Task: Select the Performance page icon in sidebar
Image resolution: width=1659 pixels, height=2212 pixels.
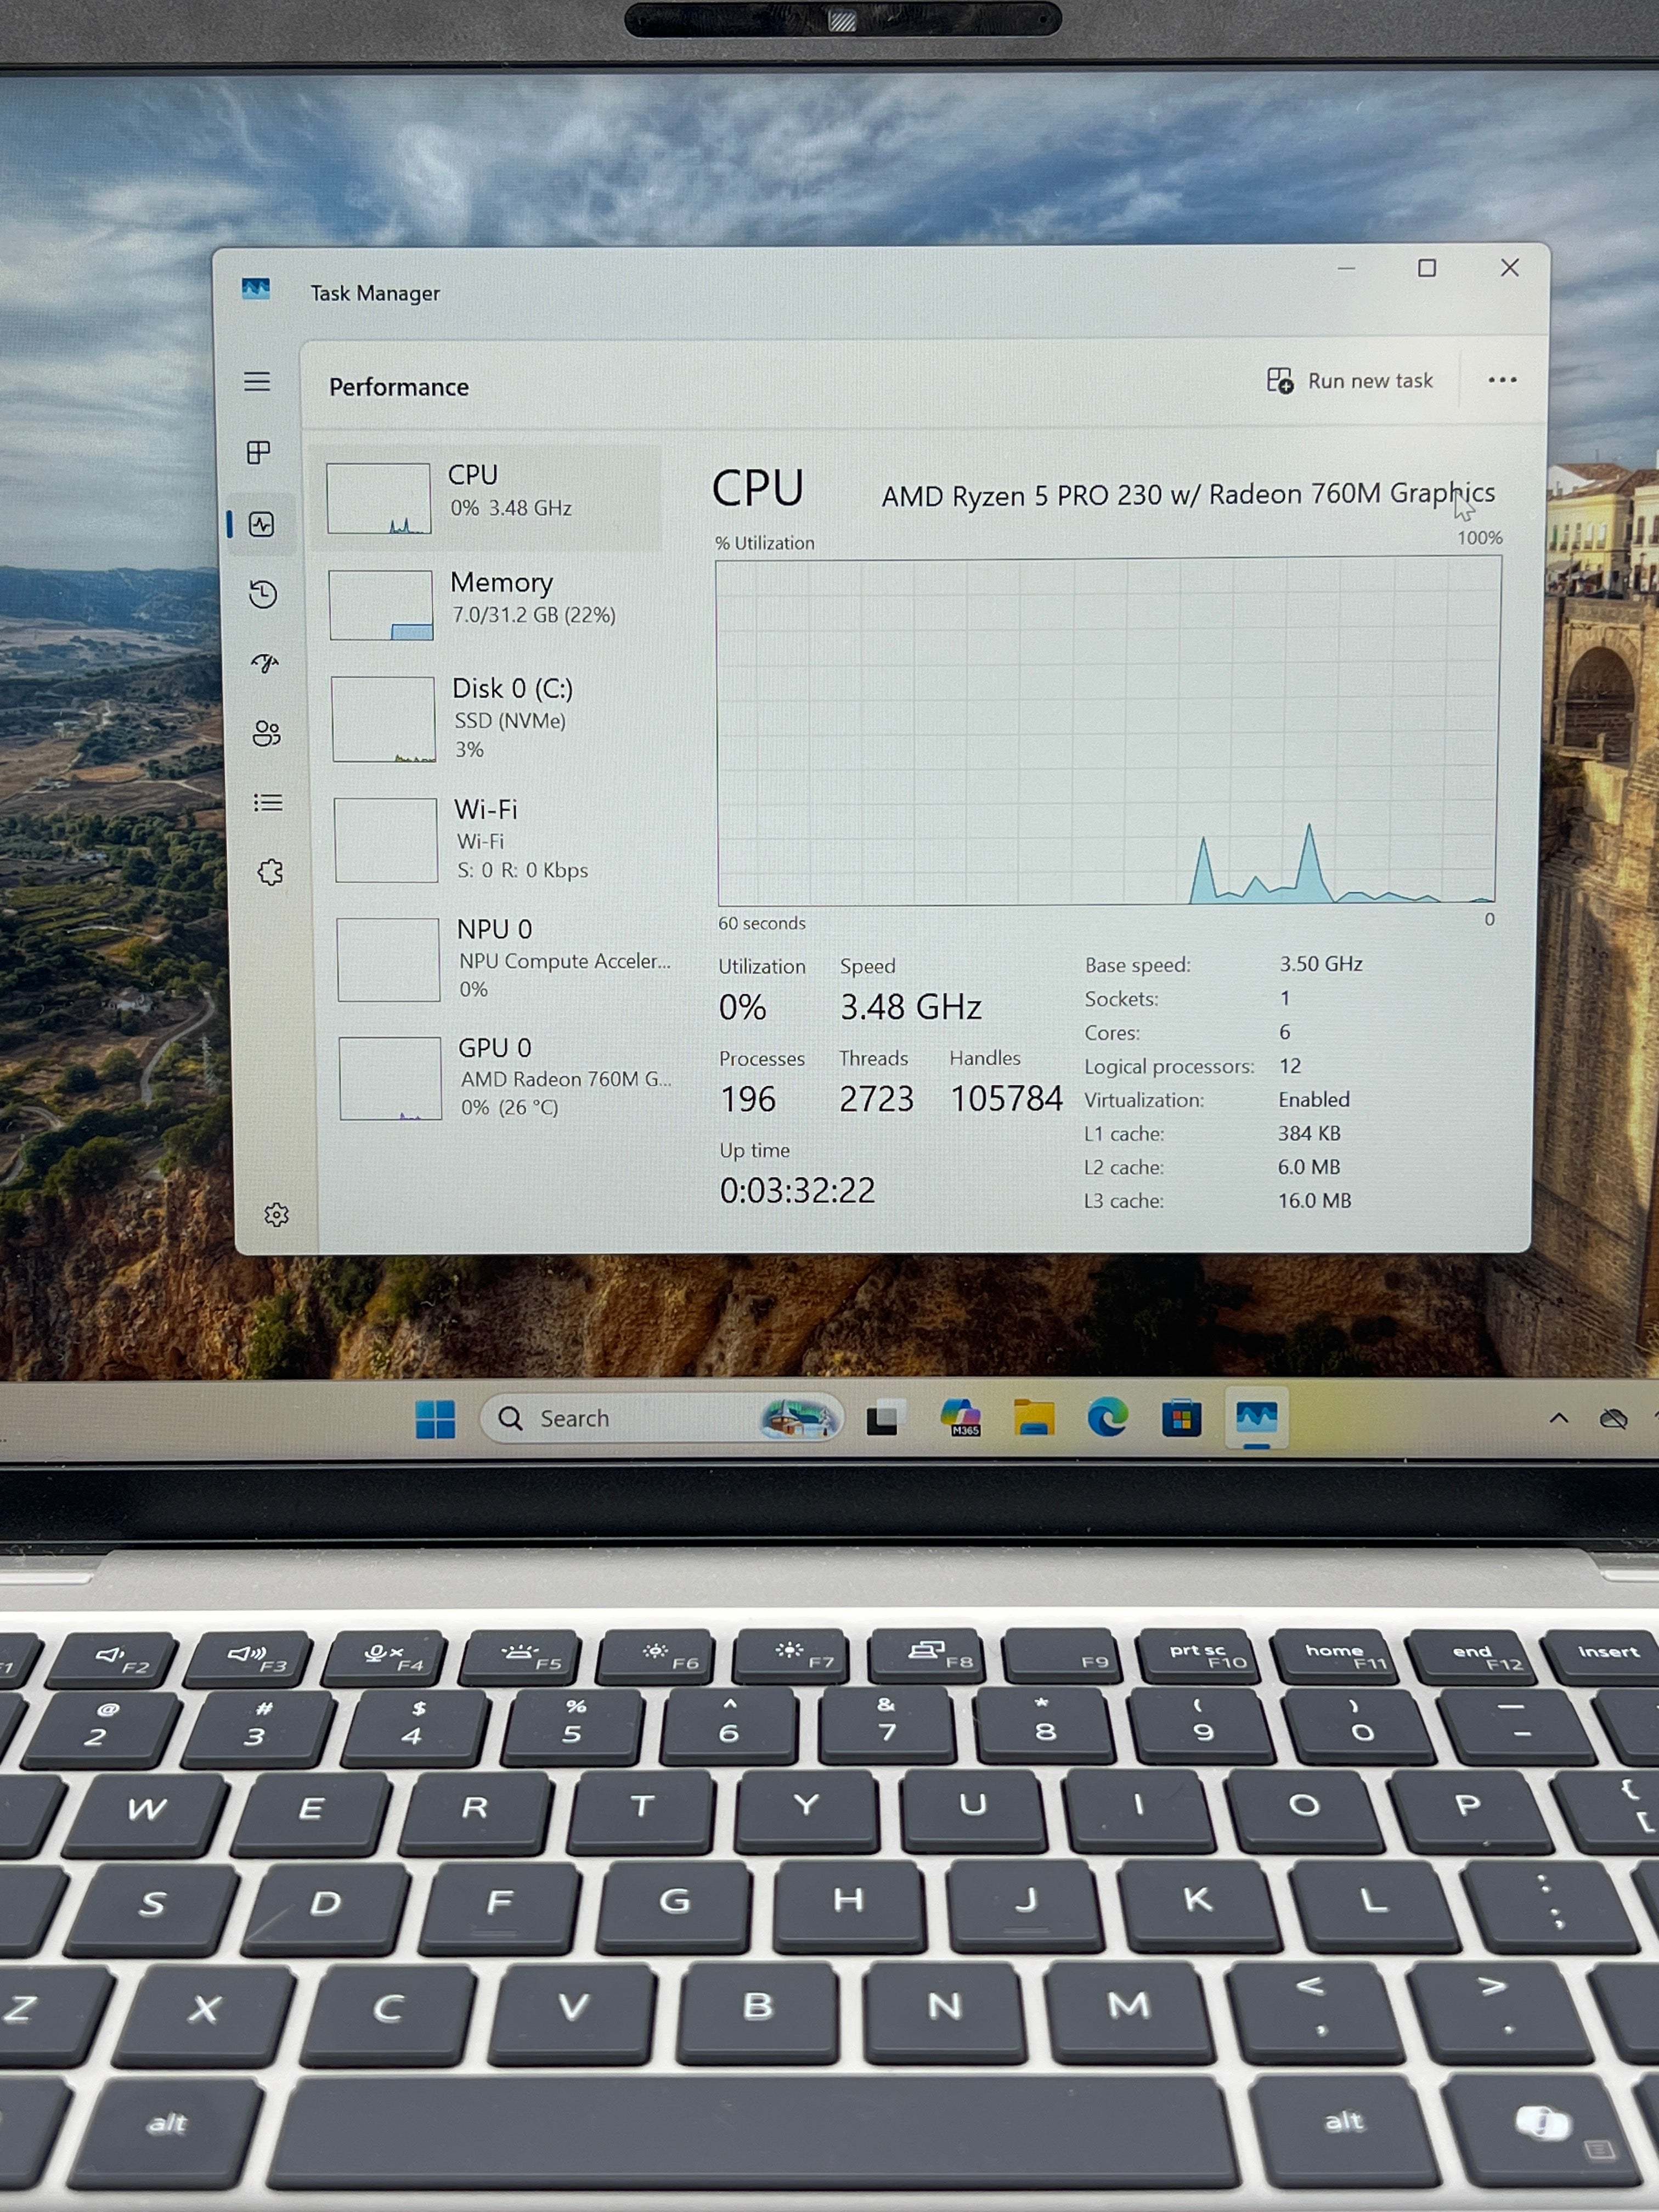Action: [262, 524]
